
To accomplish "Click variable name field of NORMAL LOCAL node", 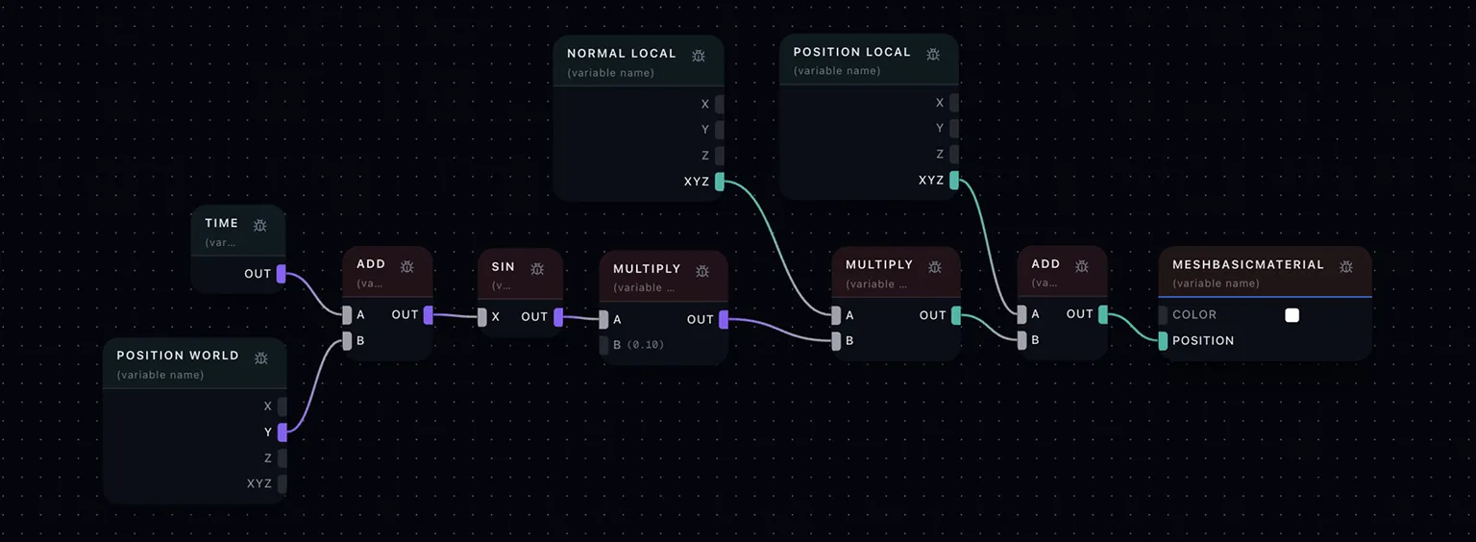I will pyautogui.click(x=610, y=73).
